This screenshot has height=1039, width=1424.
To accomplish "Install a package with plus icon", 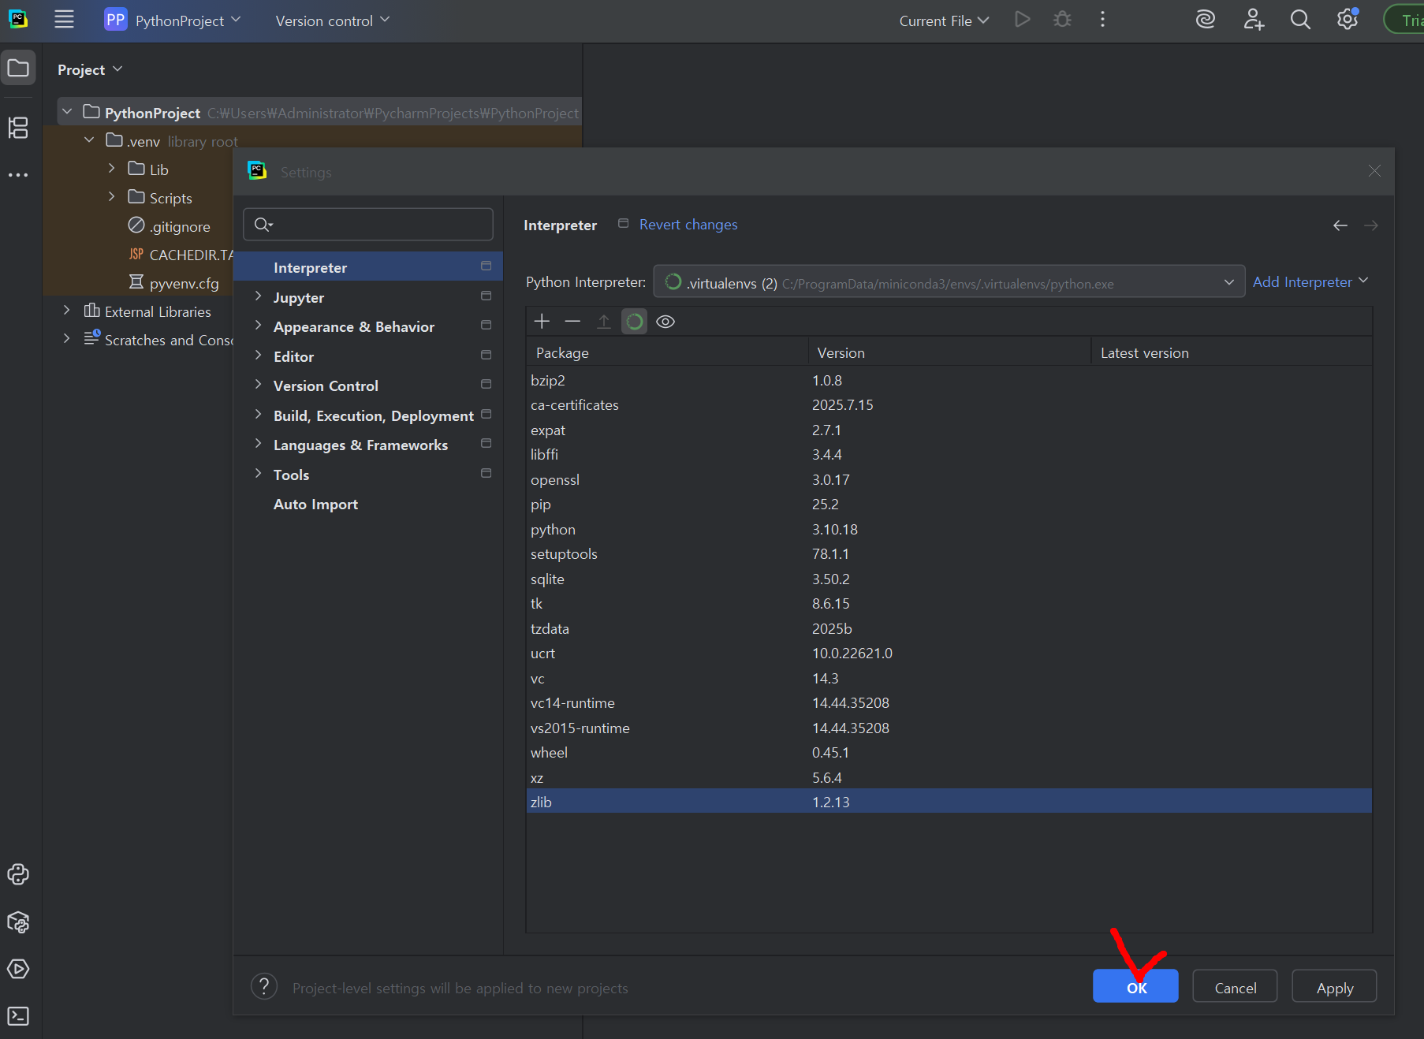I will [x=542, y=322].
